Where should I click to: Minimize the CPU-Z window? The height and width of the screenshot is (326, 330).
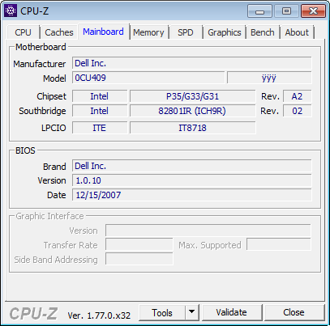[x=259, y=11]
